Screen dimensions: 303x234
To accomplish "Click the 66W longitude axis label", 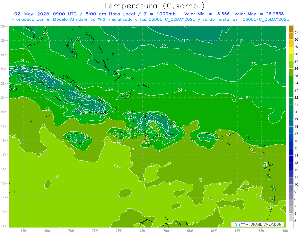I will click(x=214, y=231).
